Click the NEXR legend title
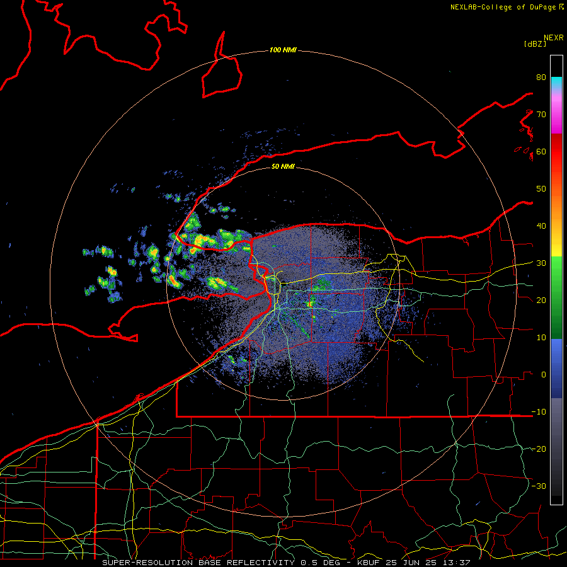The image size is (567, 567). click(554, 38)
